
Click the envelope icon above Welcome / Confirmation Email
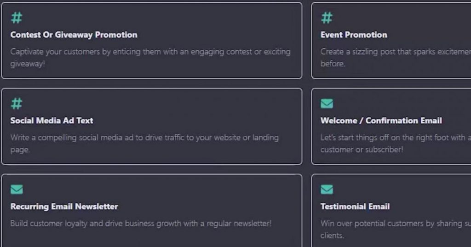click(327, 103)
